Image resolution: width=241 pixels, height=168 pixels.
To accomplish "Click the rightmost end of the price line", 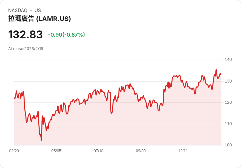I will [221, 75].
